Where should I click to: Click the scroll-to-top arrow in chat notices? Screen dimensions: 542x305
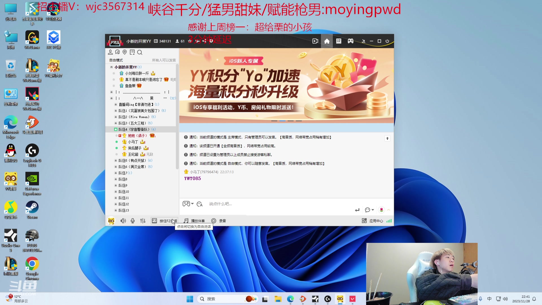(387, 138)
